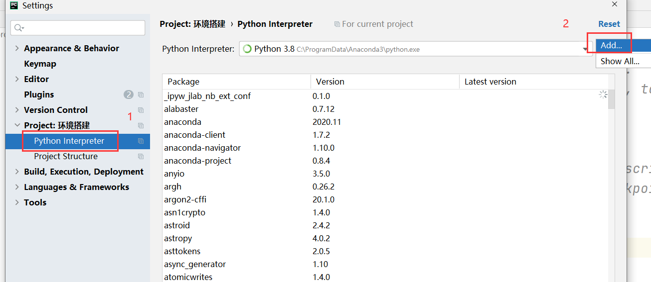
Task: Click the Project: 环境搭建 breadcrumb
Action: [x=192, y=24]
